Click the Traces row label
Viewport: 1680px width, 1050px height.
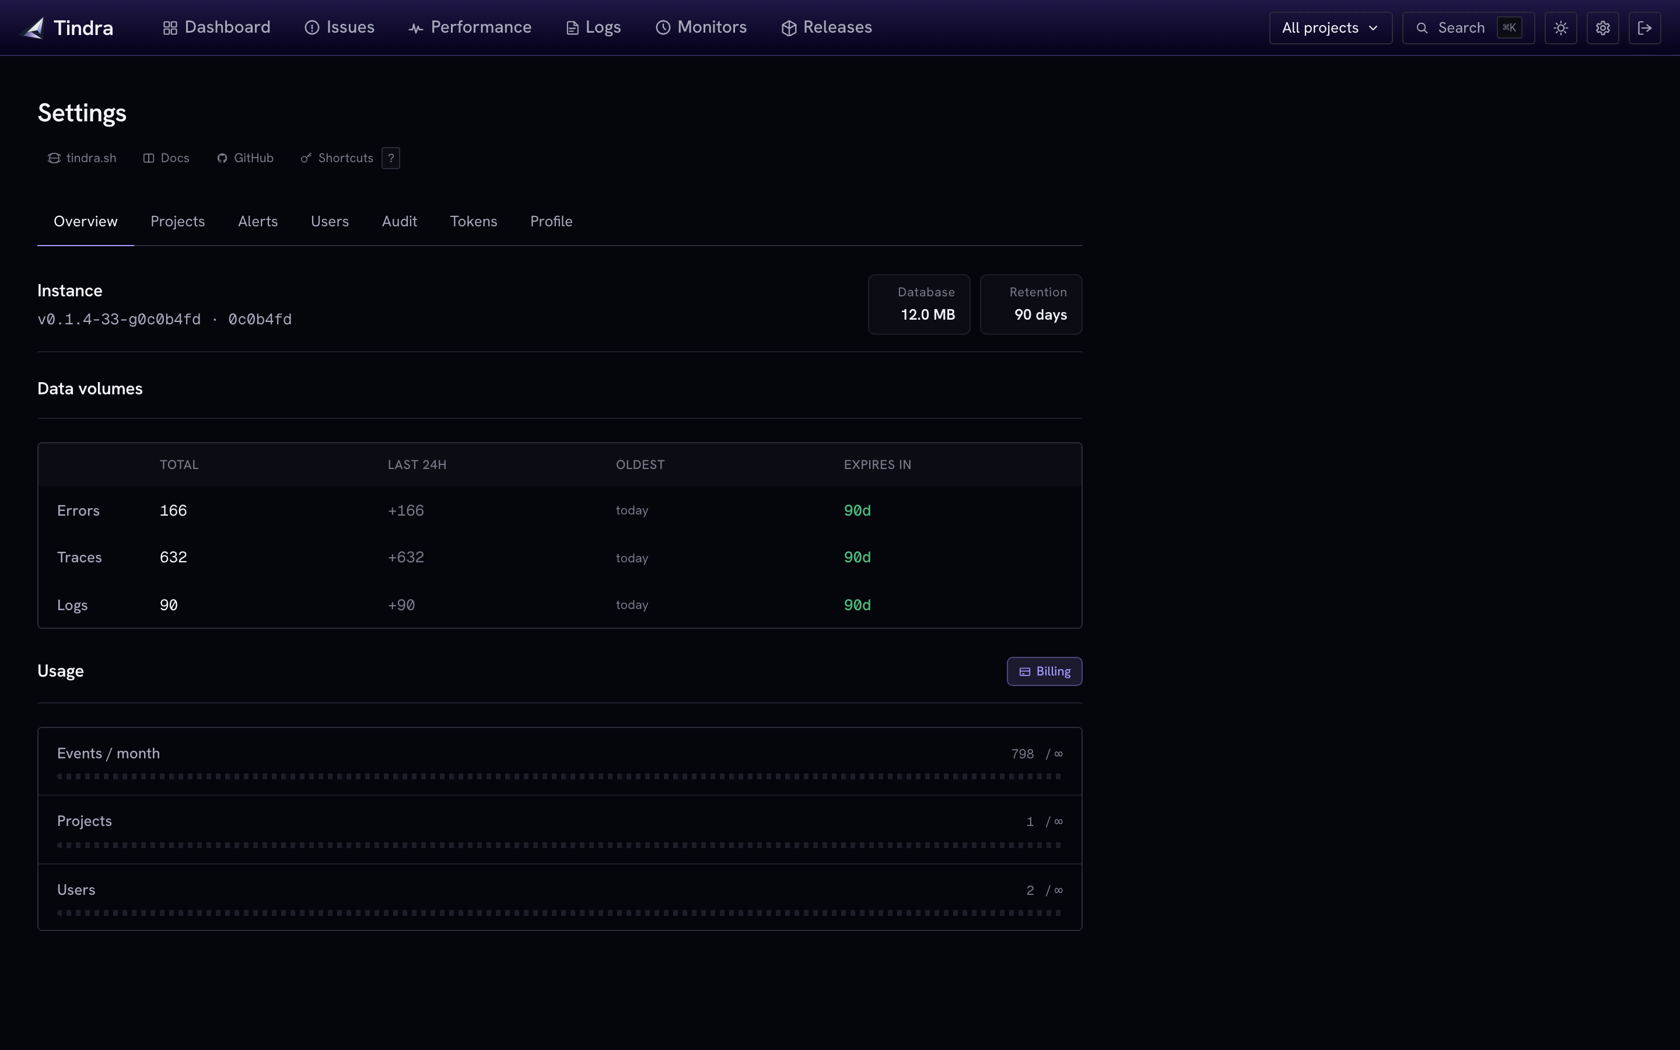click(x=79, y=557)
